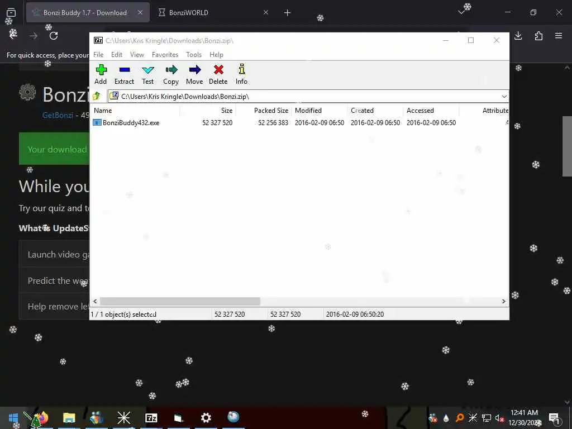Open the Windows Start menu

(x=13, y=418)
